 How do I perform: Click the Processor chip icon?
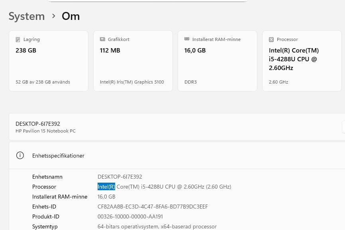tap(271, 39)
